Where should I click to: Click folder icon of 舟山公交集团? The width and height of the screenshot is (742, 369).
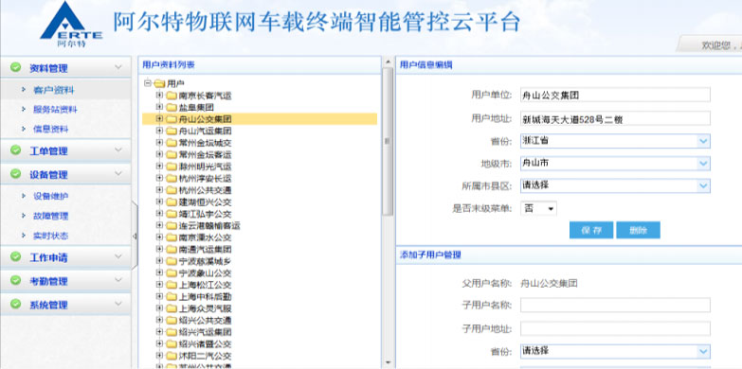tap(172, 119)
